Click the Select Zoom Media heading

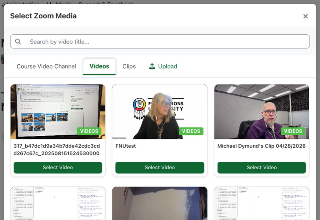pyautogui.click(x=44, y=16)
